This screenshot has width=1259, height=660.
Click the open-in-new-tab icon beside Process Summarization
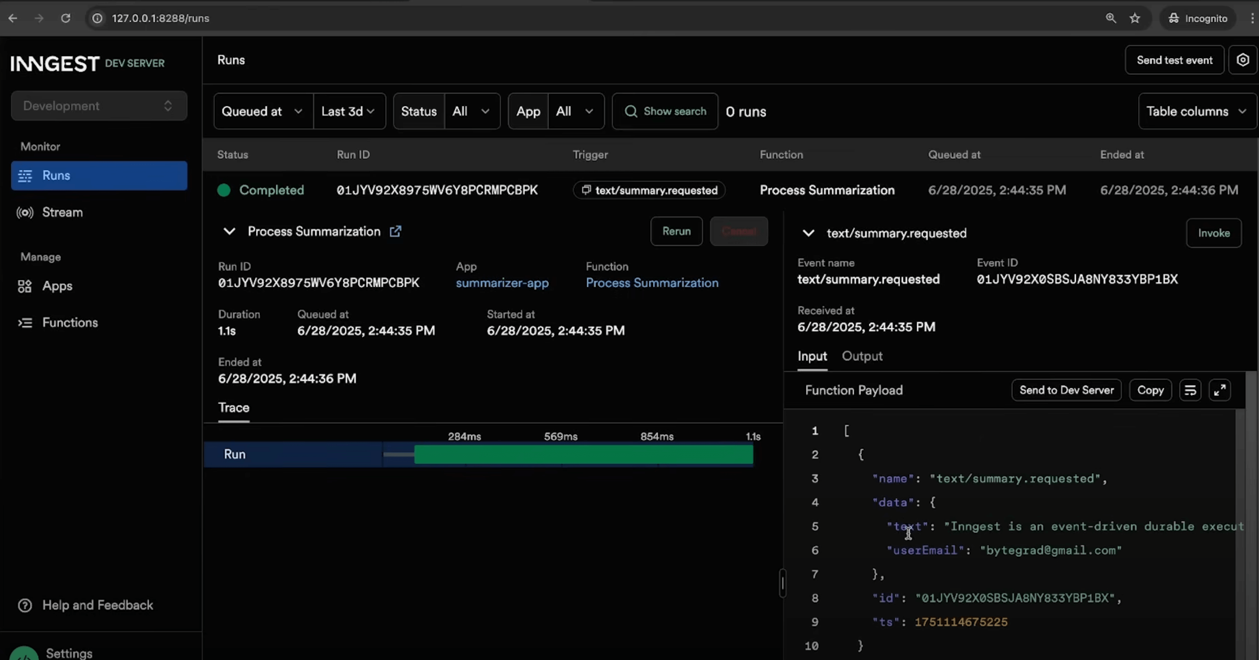point(395,231)
